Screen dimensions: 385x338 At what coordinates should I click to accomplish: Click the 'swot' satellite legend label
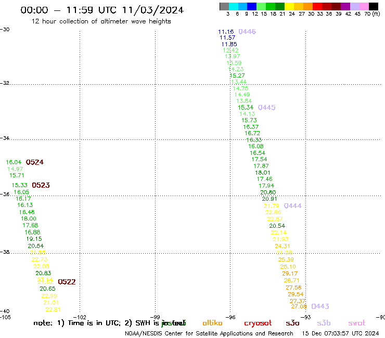tap(356, 323)
